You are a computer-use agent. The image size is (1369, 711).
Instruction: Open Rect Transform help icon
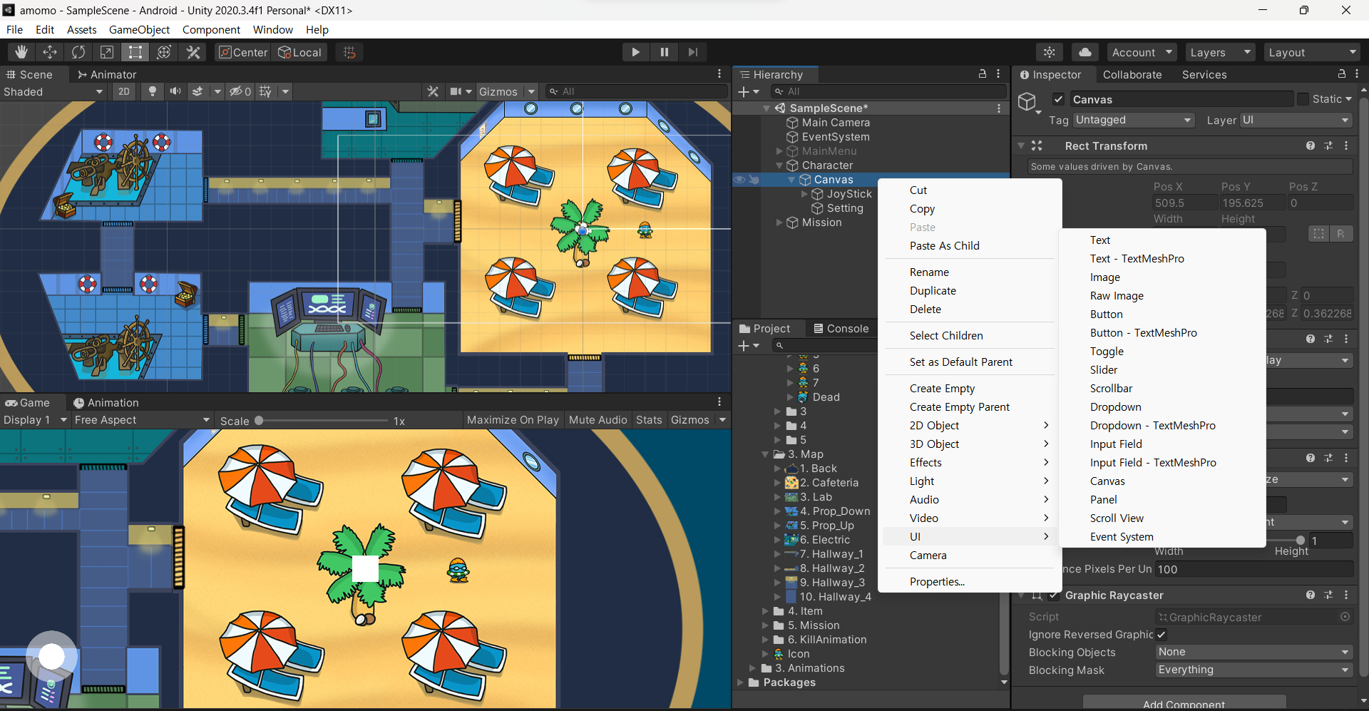[1311, 145]
